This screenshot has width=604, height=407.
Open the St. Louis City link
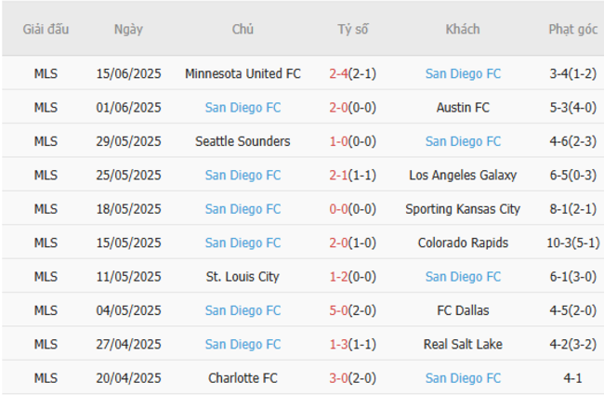coord(243,276)
